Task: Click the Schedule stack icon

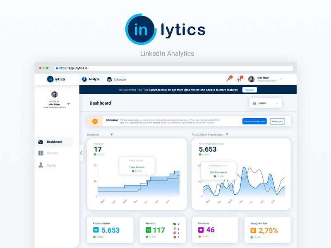Action: (109, 79)
